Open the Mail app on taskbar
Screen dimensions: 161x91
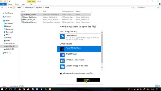pos(28,89)
